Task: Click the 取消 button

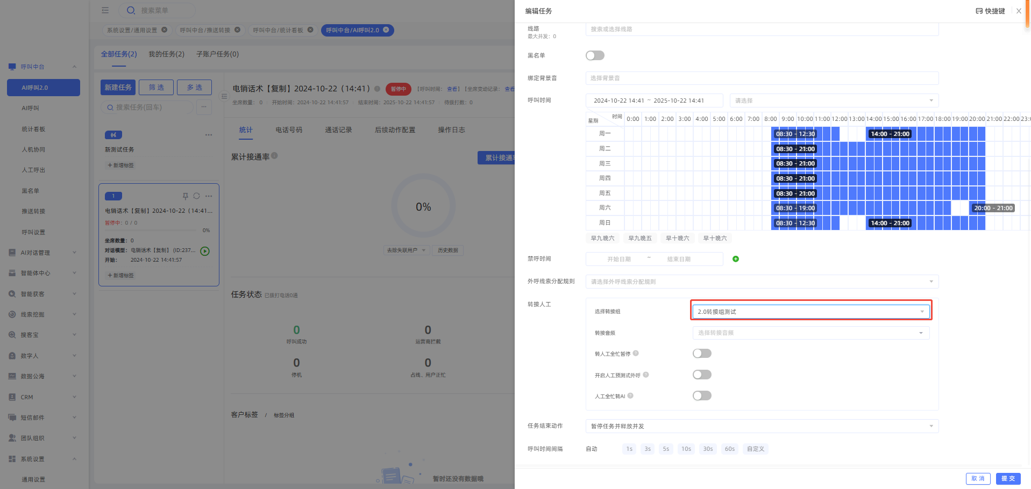Action: pyautogui.click(x=978, y=479)
